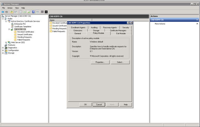Click the Diagnostics tree icon
This screenshot has width=200, height=127.
pyautogui.click(x=6, y=48)
